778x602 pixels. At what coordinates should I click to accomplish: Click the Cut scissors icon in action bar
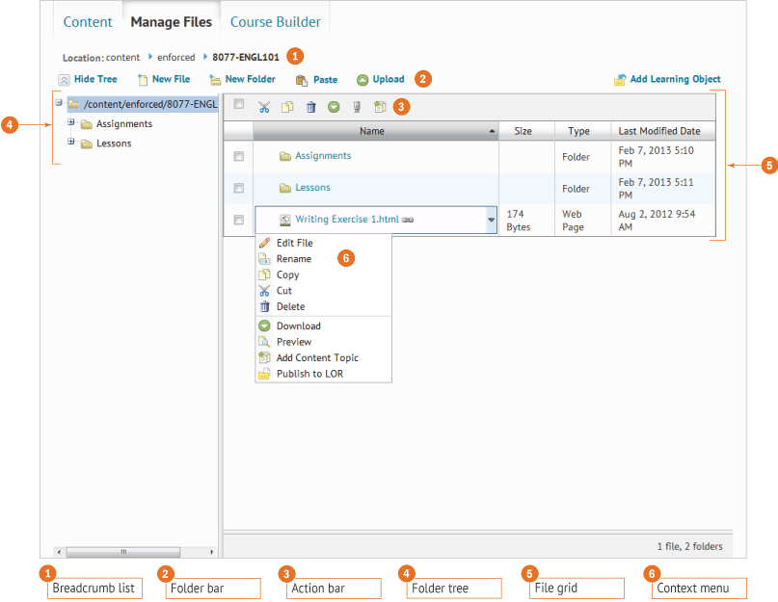pos(264,107)
